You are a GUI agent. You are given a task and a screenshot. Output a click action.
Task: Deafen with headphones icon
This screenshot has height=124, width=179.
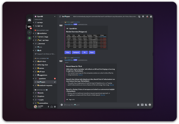tap(52, 107)
